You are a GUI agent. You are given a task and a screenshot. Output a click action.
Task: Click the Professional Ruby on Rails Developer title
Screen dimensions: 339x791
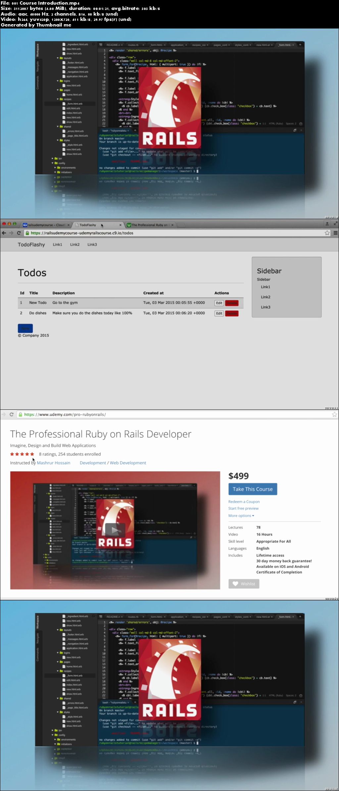[x=101, y=434]
